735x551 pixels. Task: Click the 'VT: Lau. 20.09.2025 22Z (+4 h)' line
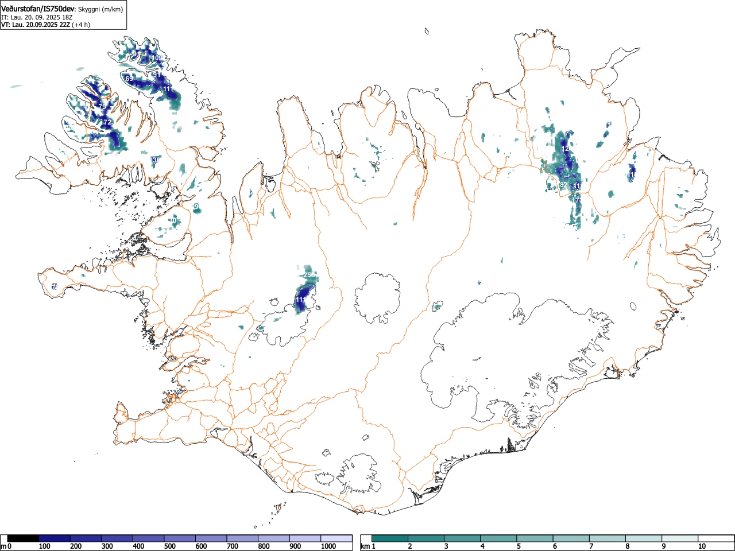[45, 25]
